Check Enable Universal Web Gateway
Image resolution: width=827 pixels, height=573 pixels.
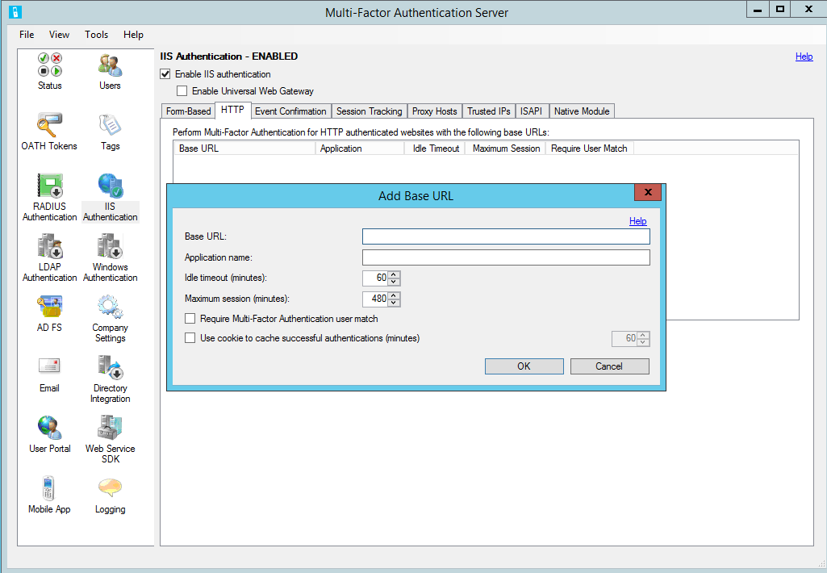(x=182, y=91)
